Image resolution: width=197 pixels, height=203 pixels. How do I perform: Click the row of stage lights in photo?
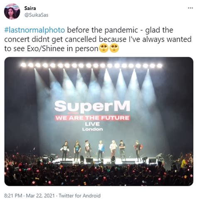(x=91, y=65)
